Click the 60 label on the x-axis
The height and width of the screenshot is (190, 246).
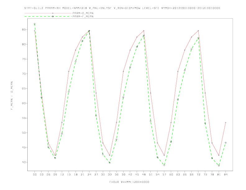coord(171,174)
